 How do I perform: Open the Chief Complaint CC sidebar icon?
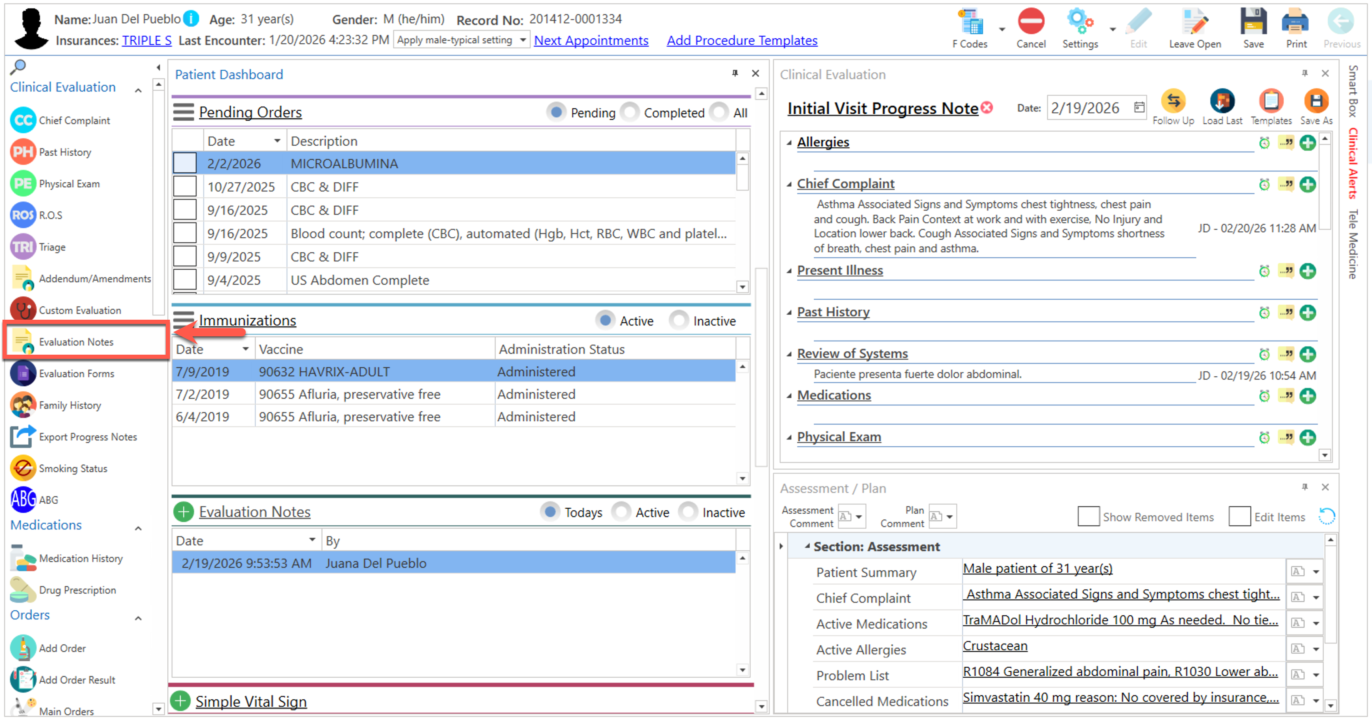[23, 120]
